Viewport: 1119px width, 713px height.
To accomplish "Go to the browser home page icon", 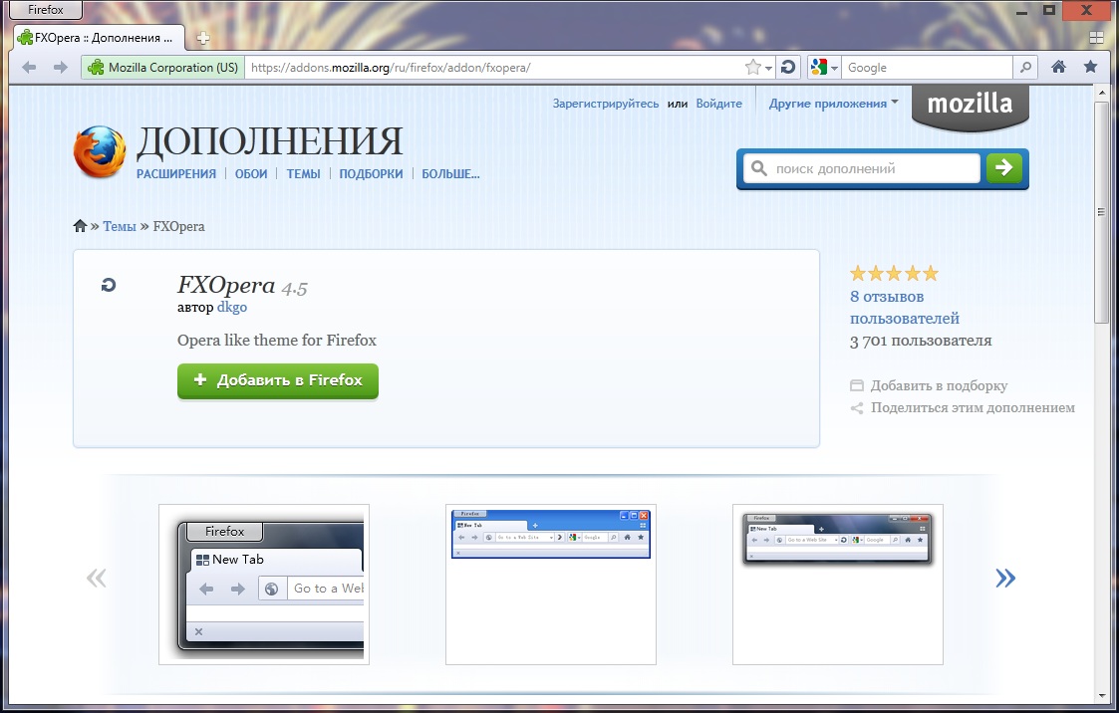I will tap(1058, 67).
